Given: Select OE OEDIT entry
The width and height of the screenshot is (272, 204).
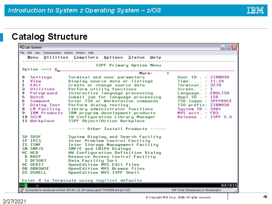Looking at the screenshot, I should (x=33, y=165).
